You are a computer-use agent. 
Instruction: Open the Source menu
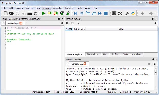click(29, 8)
